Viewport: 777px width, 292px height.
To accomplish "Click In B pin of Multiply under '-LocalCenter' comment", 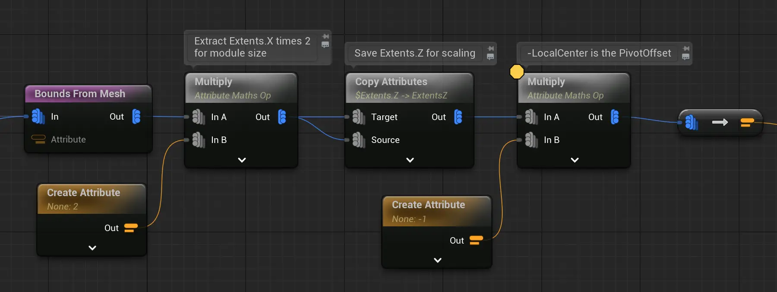I will click(x=531, y=140).
